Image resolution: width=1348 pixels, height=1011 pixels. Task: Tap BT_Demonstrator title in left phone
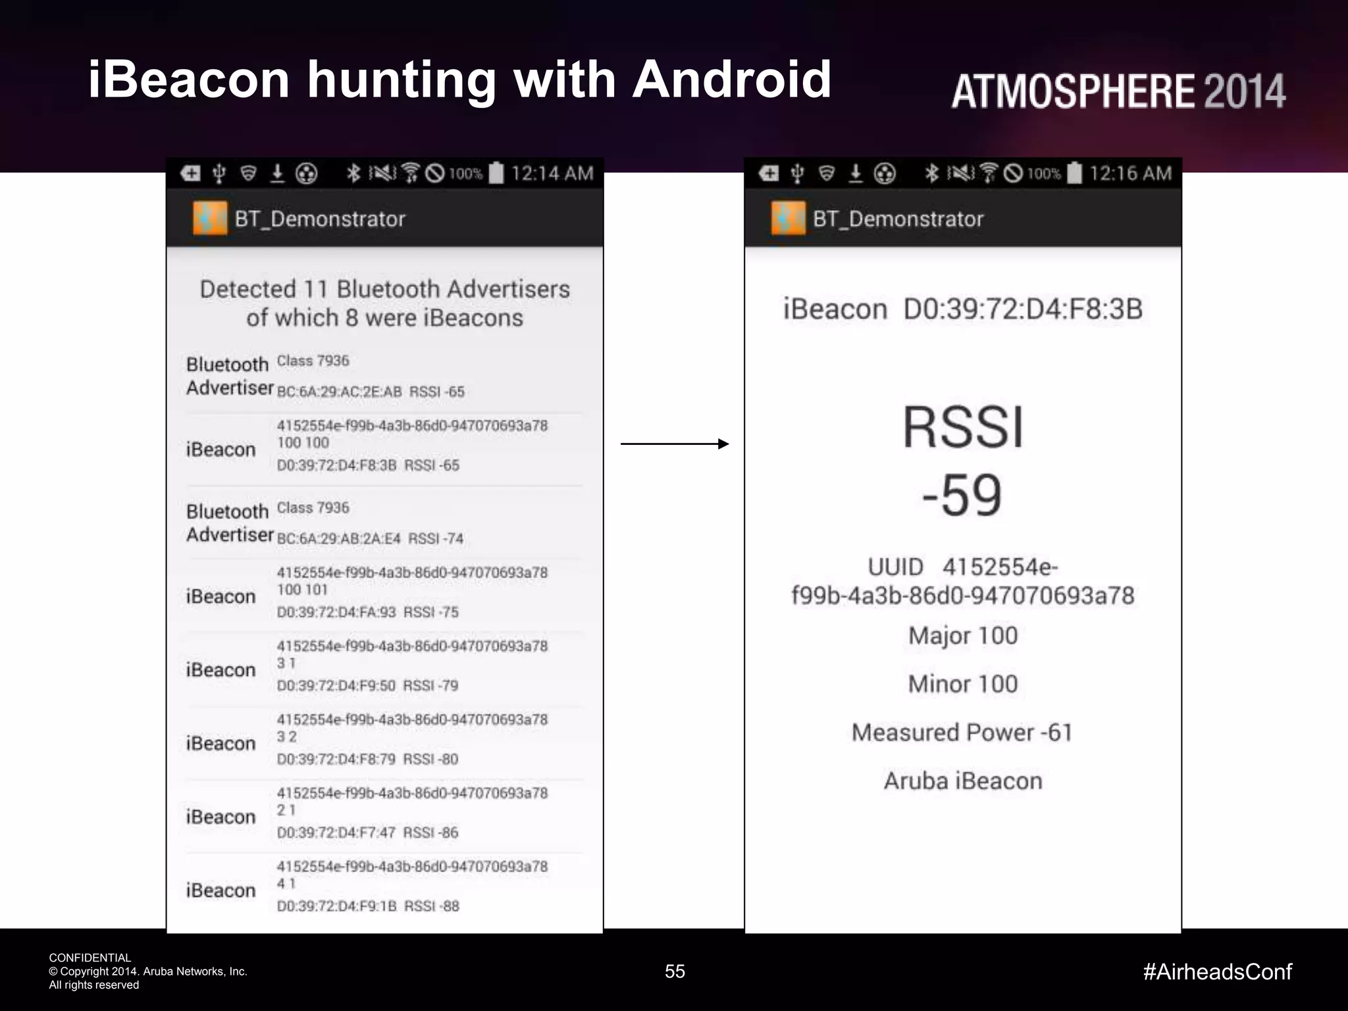(320, 219)
